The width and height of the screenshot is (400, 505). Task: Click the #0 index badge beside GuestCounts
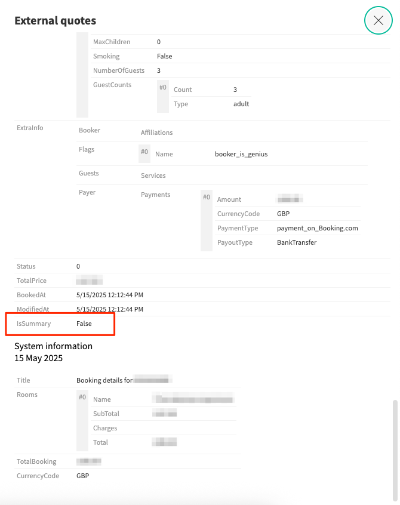pyautogui.click(x=162, y=88)
